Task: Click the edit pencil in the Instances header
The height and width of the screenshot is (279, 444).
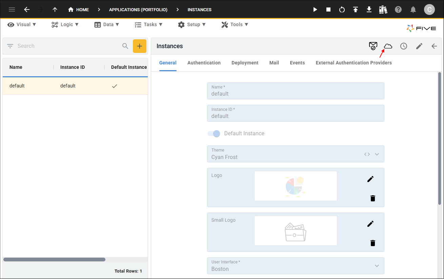Action: pos(419,46)
